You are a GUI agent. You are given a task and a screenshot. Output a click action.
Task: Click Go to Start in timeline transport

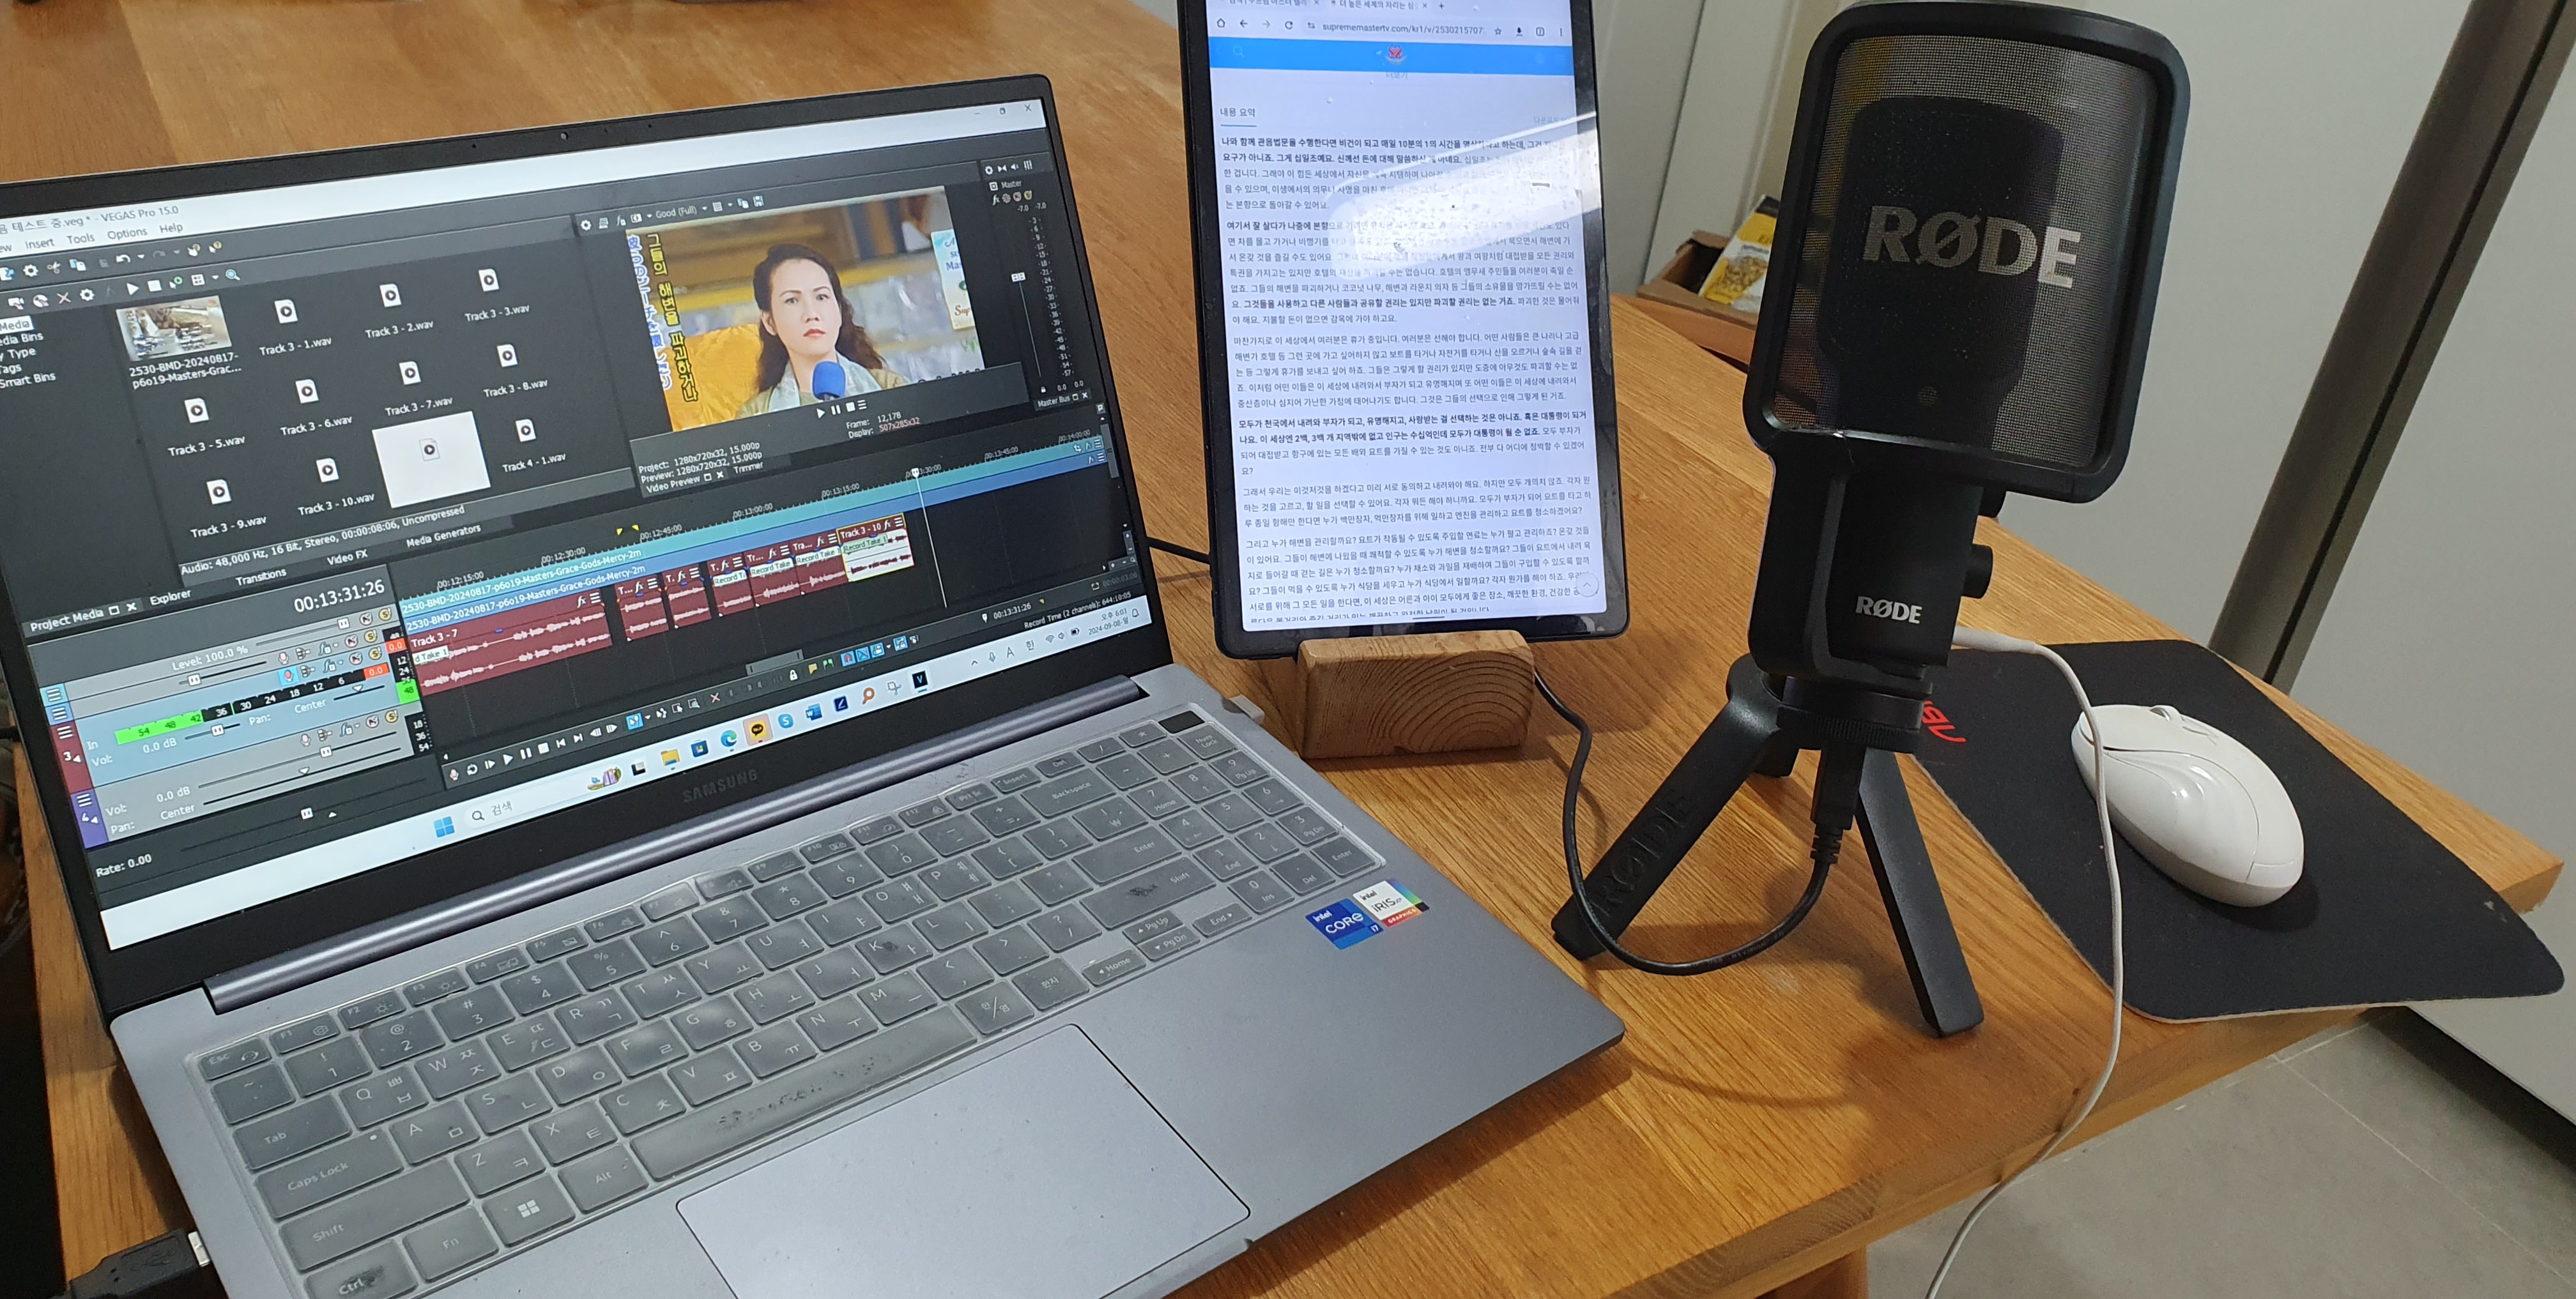(561, 743)
